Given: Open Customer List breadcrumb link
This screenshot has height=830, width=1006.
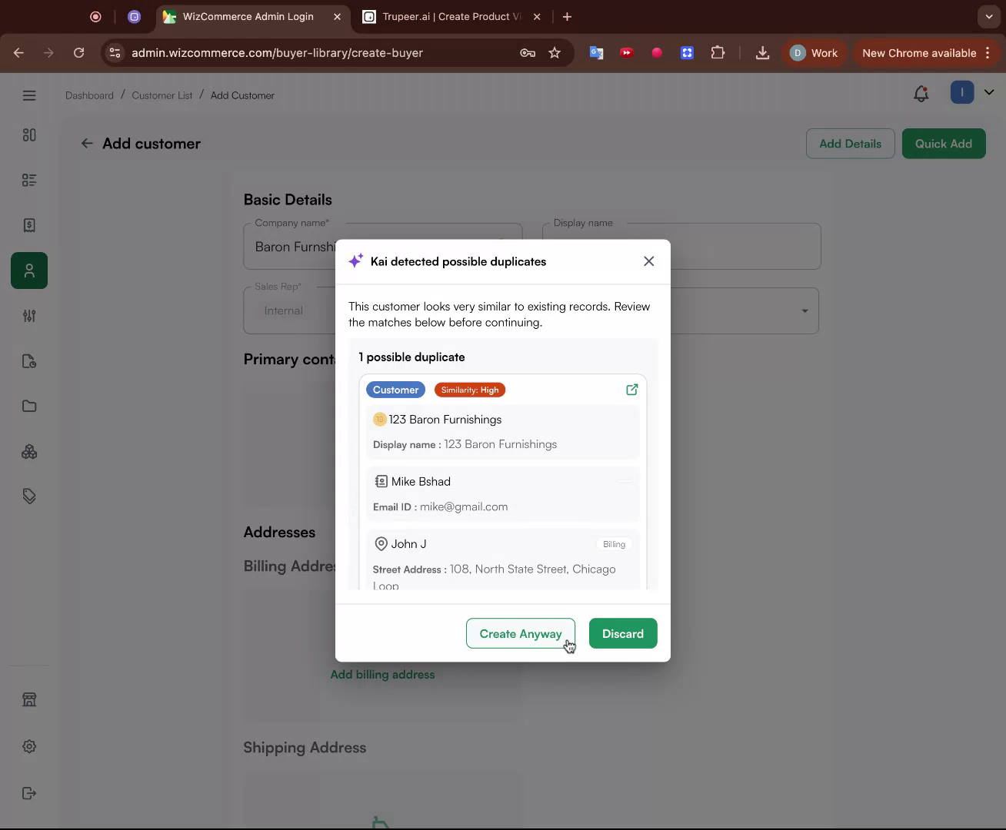Looking at the screenshot, I should pyautogui.click(x=162, y=95).
